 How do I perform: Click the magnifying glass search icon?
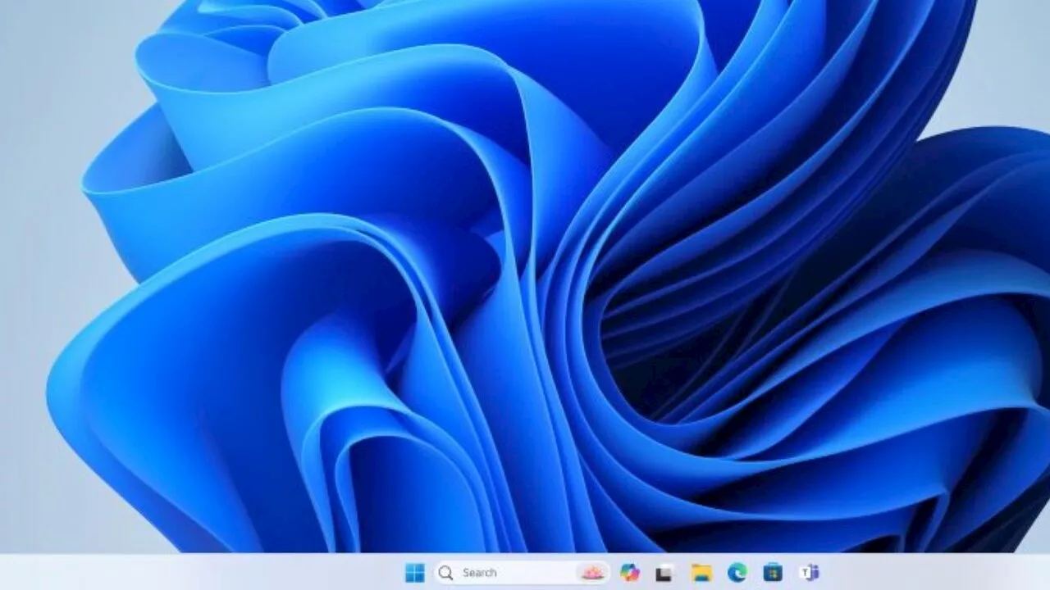tap(445, 573)
